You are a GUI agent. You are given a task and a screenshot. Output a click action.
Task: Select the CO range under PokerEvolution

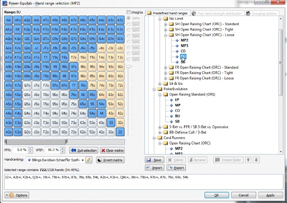(x=177, y=111)
